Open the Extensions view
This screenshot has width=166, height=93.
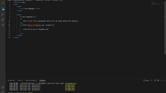[3, 20]
